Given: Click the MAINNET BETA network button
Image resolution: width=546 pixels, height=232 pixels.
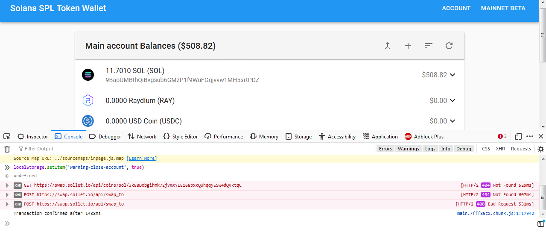Looking at the screenshot, I should (503, 8).
